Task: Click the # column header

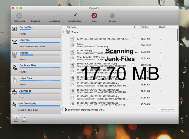Action: [x=135, y=27]
